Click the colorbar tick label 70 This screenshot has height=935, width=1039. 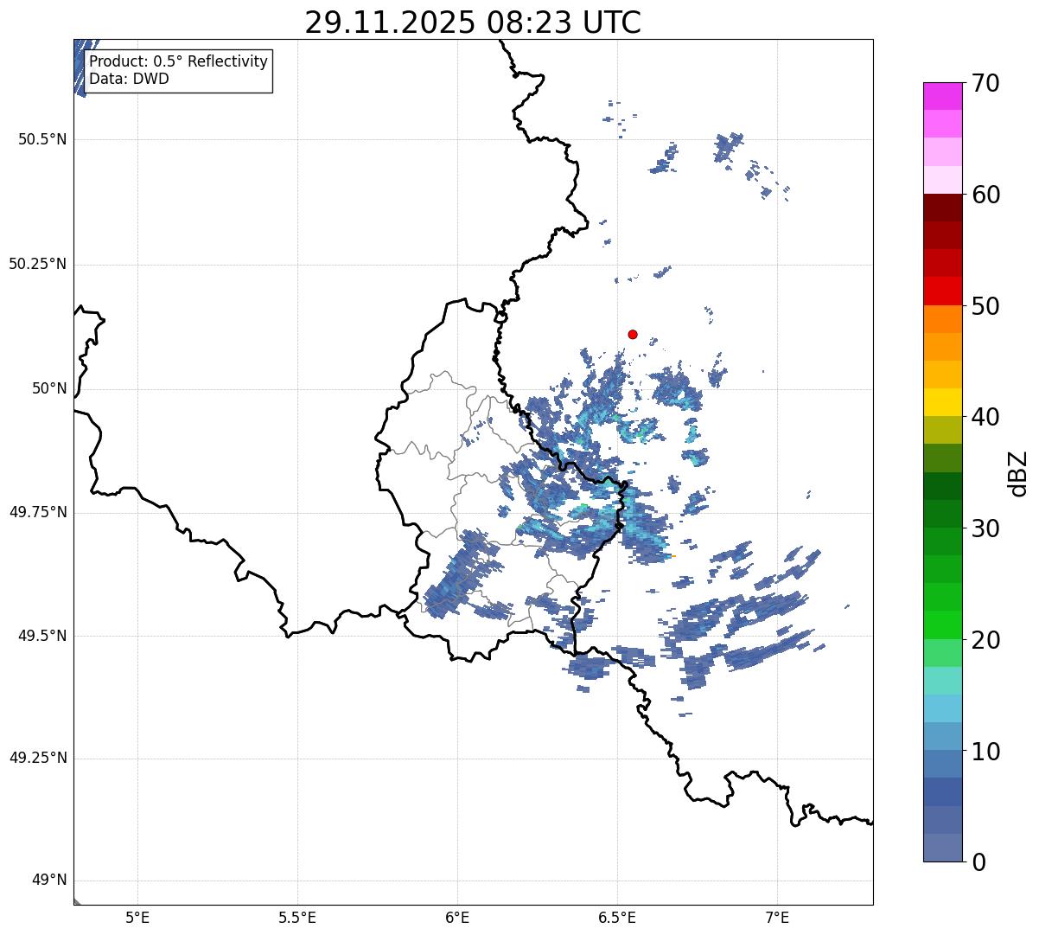pos(986,84)
